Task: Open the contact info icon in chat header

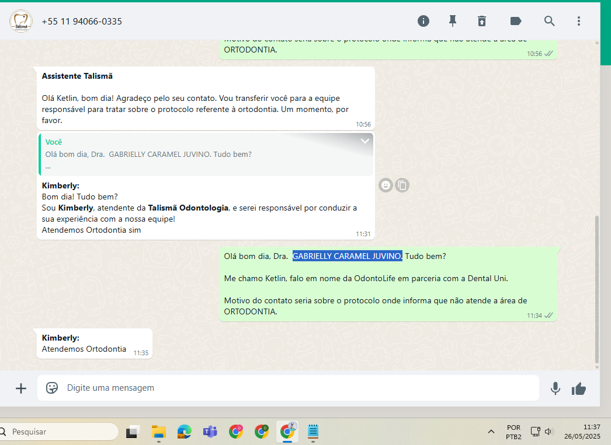Action: coord(423,21)
